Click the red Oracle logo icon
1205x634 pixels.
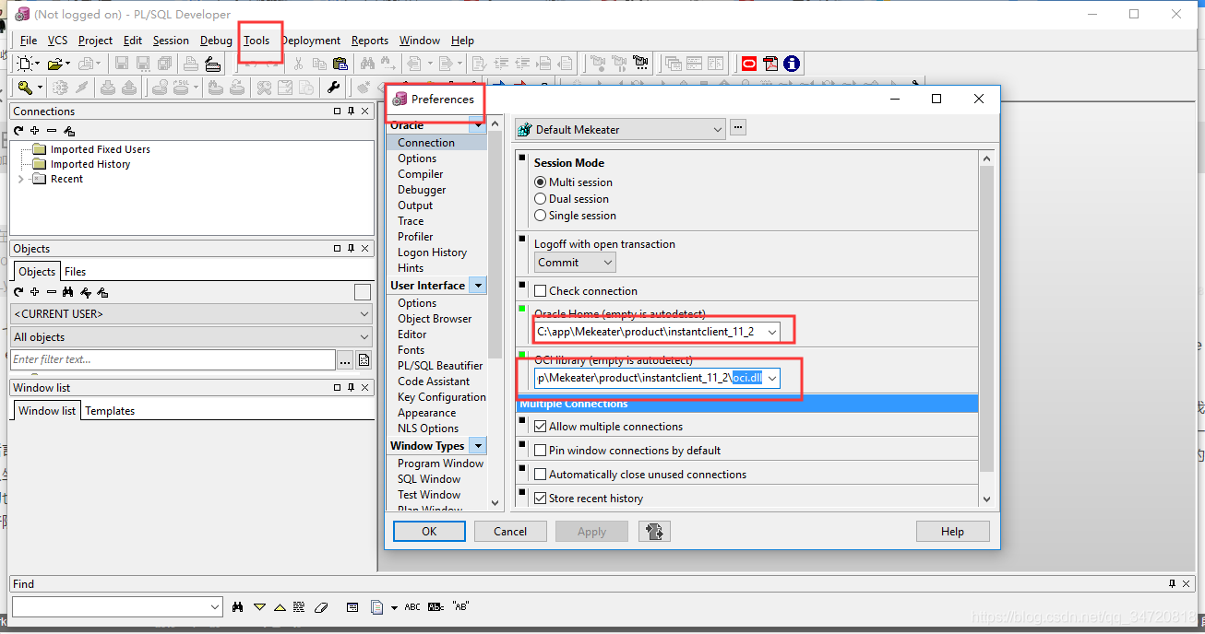point(748,64)
